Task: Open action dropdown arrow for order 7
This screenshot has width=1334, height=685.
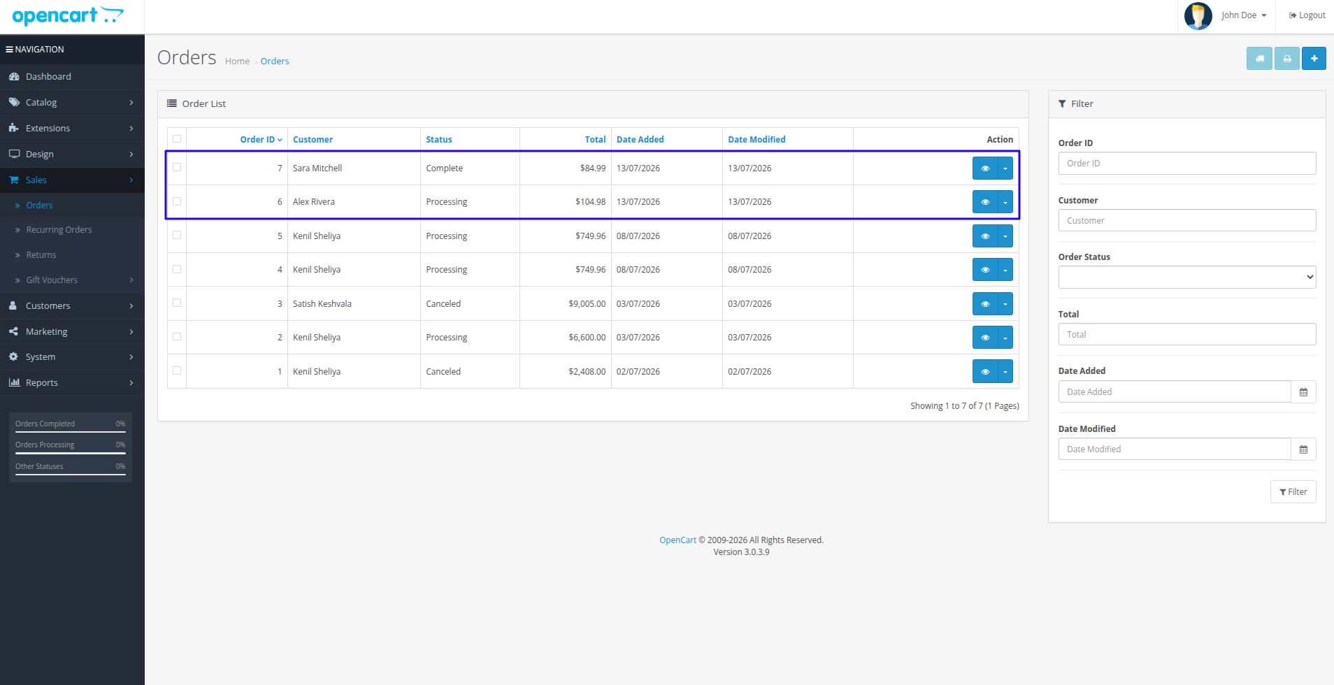Action: pos(1005,168)
